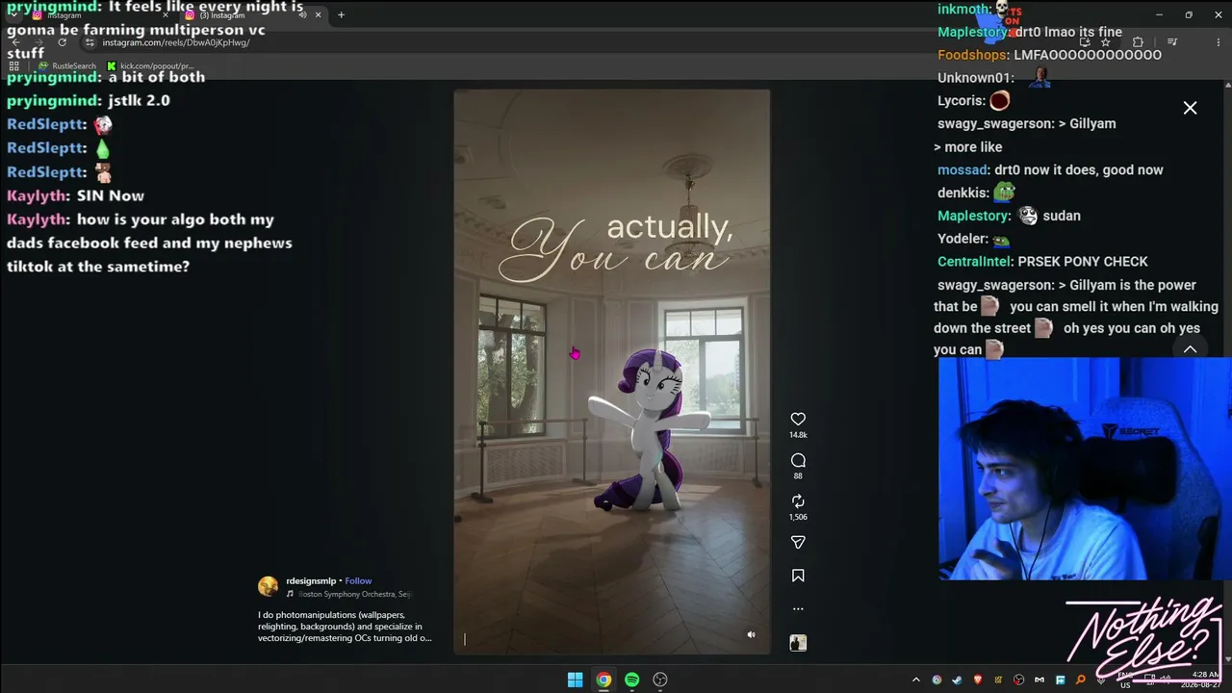
Task: Repost the reel using the arrows icon
Action: coord(798,501)
